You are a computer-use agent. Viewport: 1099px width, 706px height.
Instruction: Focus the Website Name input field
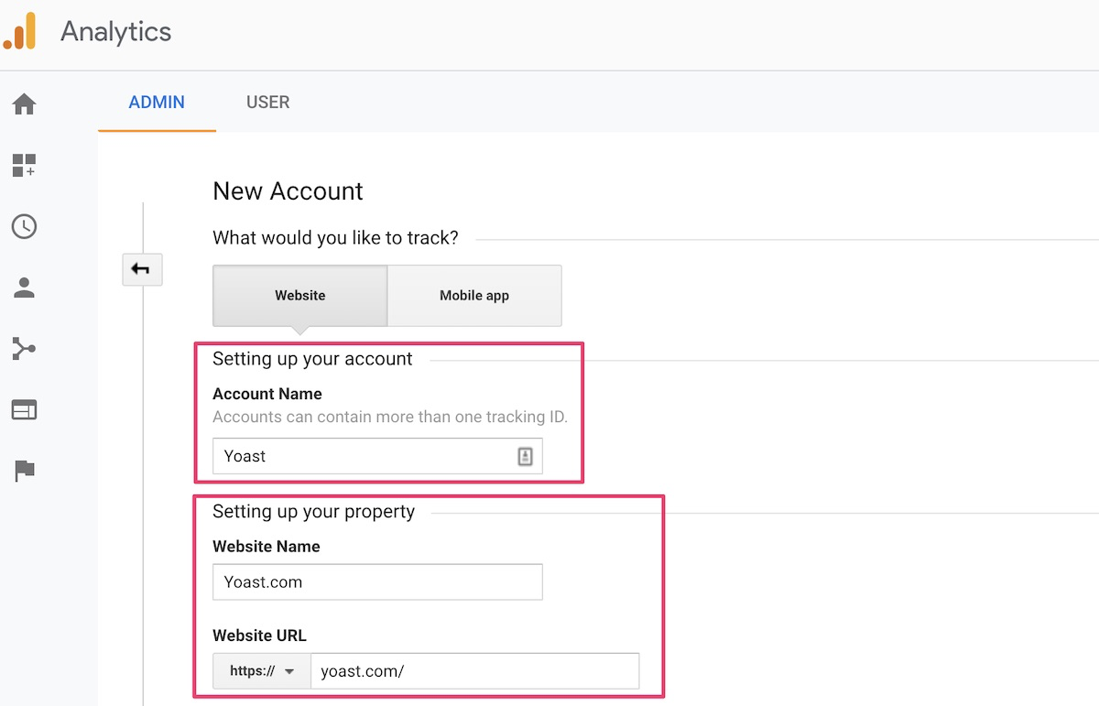tap(377, 582)
